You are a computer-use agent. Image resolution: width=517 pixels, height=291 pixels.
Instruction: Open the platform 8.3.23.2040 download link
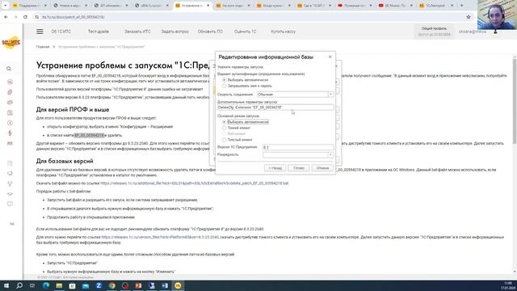(x=160, y=237)
